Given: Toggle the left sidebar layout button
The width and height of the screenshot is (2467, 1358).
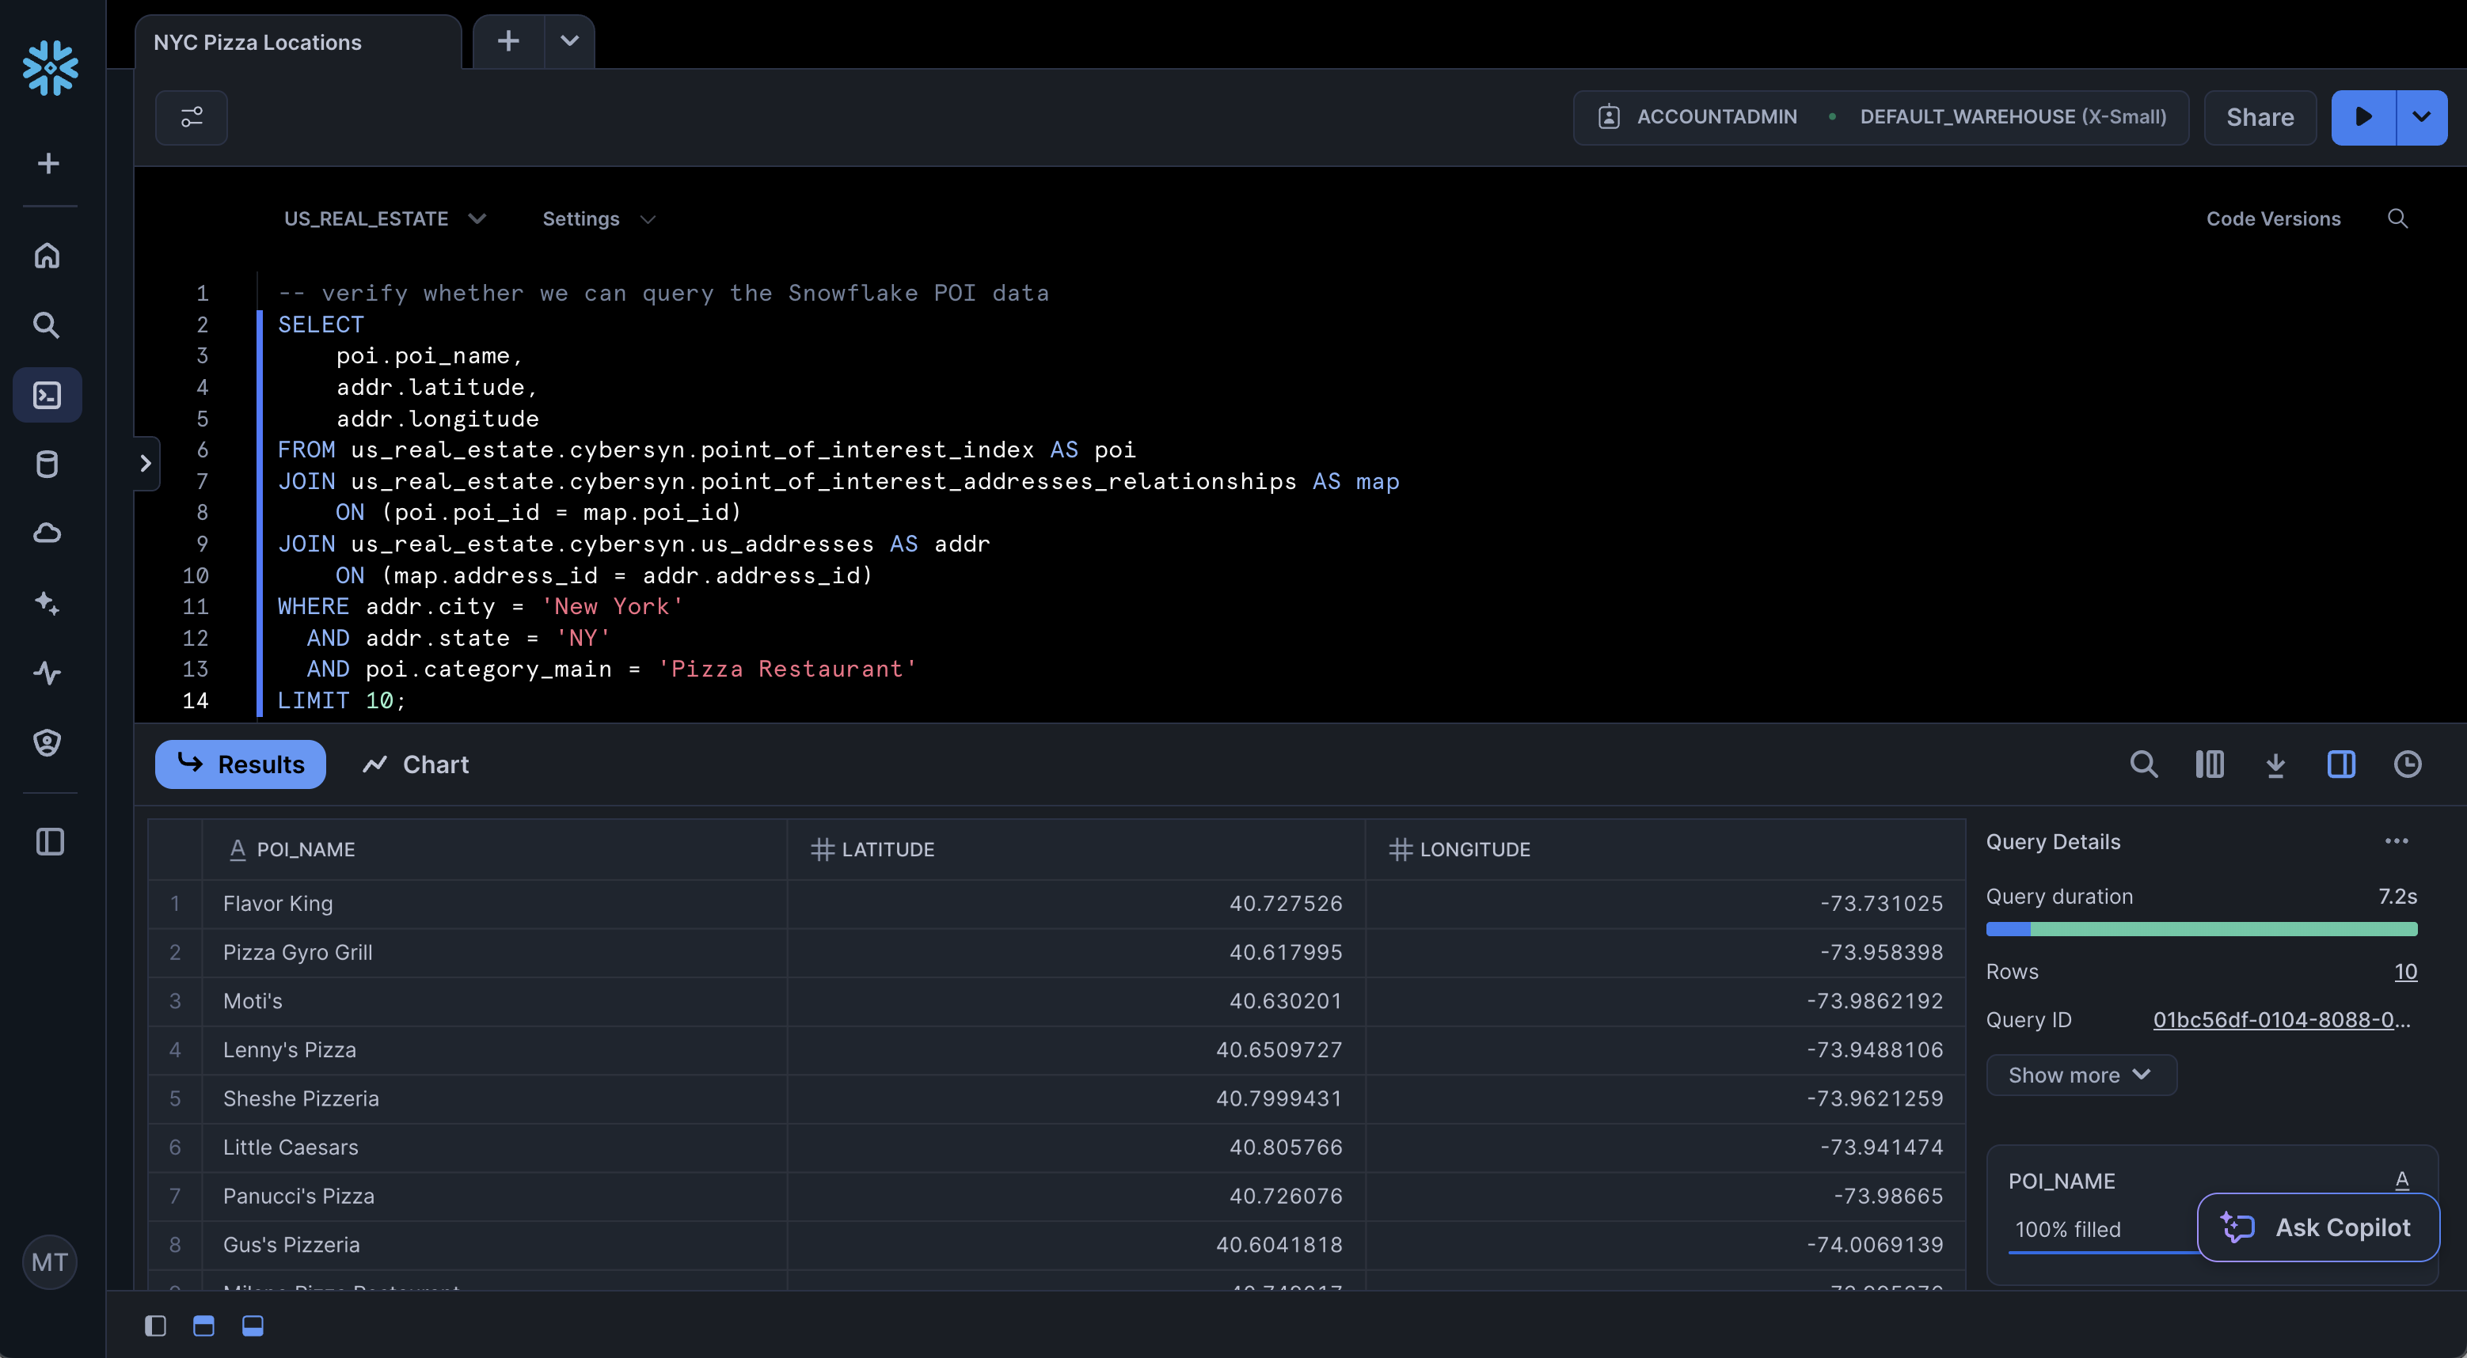Looking at the screenshot, I should 155,1326.
